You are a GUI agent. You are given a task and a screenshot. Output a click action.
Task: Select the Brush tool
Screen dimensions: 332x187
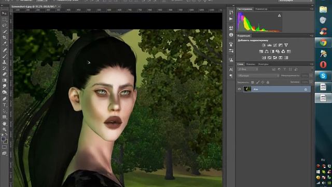coord(4,56)
